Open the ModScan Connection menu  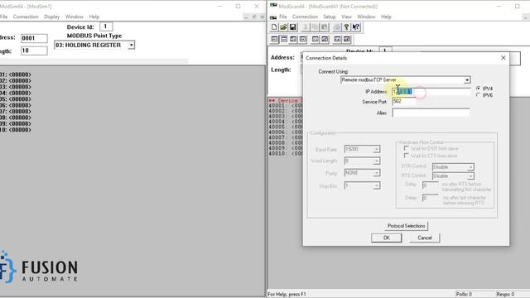point(305,17)
